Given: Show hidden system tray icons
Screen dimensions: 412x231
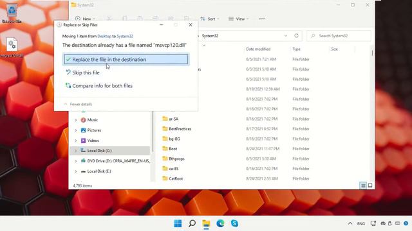Looking at the screenshot, I should [x=350, y=223].
